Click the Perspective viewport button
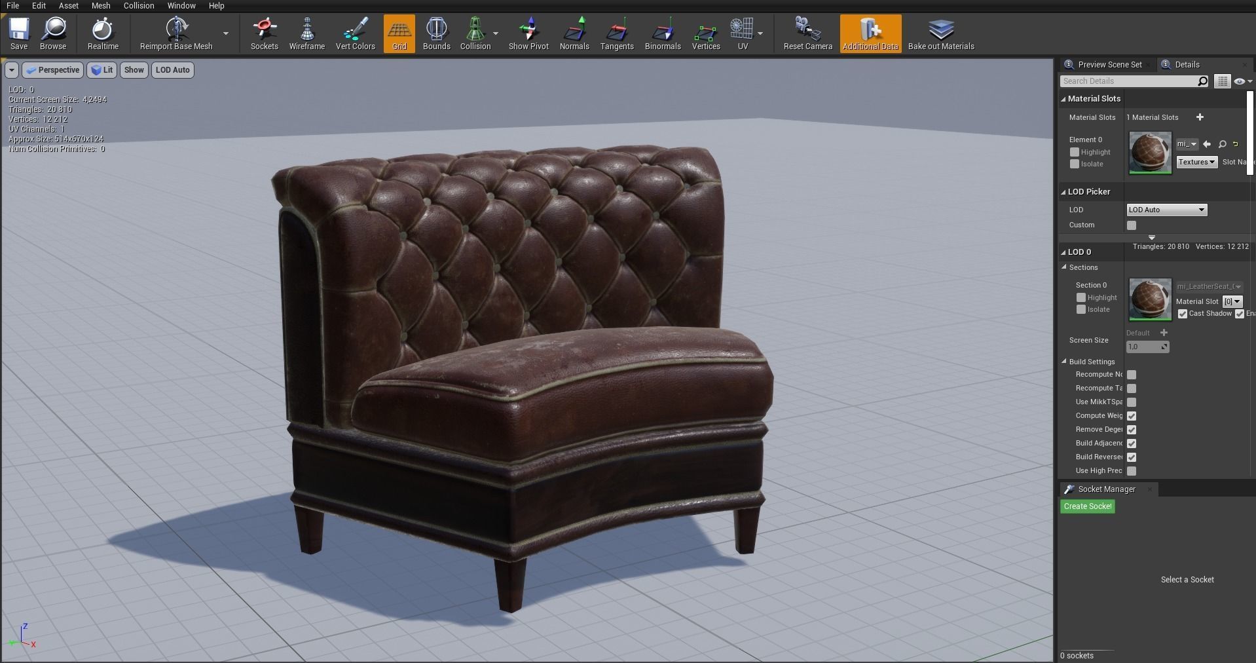This screenshot has height=663, width=1256. coord(52,70)
